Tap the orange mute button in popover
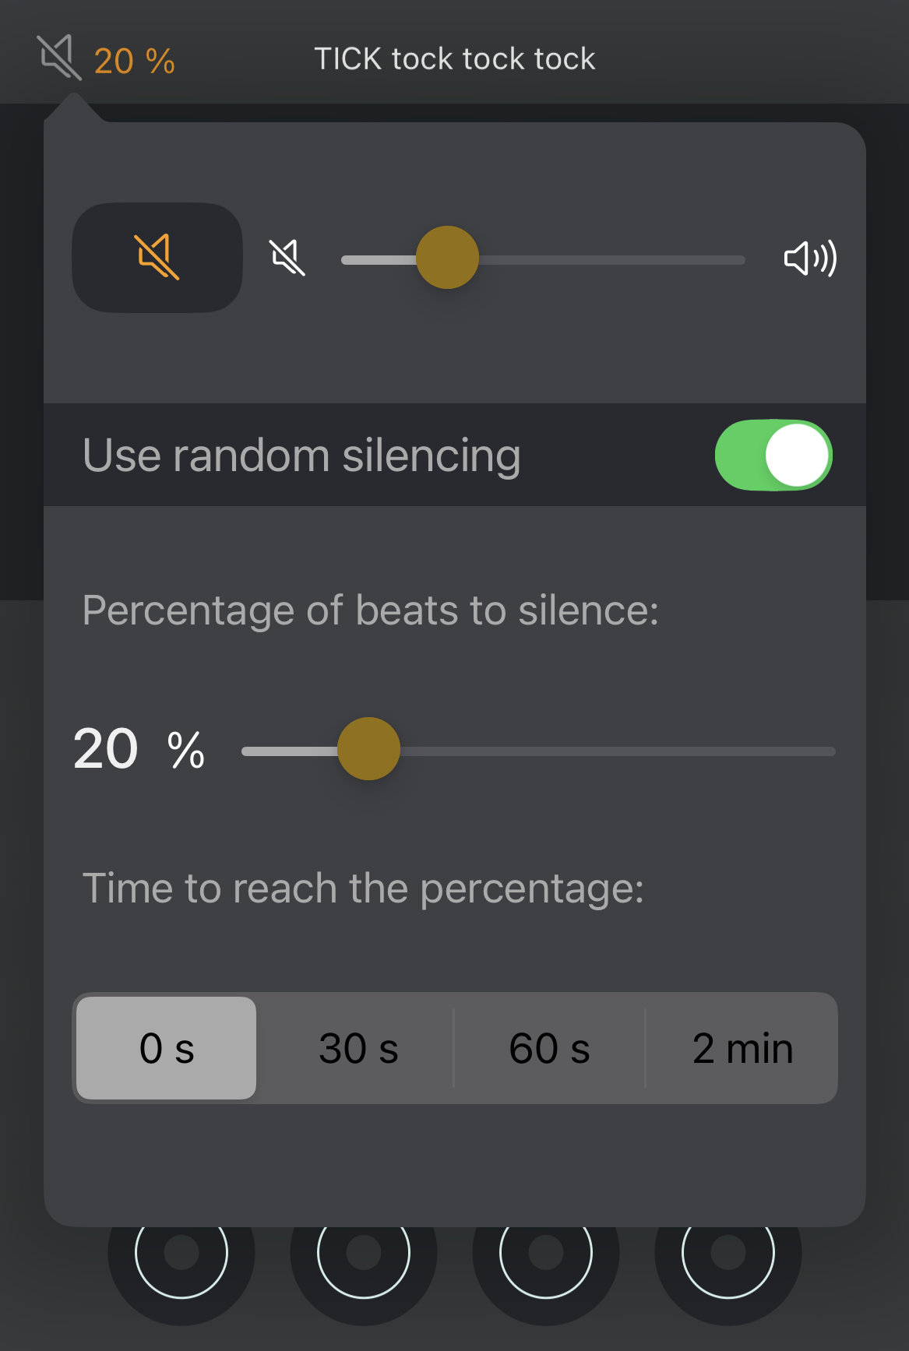Image resolution: width=909 pixels, height=1351 pixels. coord(157,258)
